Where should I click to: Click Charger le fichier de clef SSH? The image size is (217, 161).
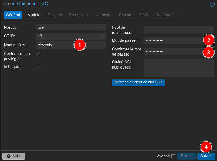coord(138,82)
